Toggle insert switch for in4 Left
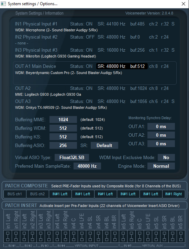 point(57,237)
